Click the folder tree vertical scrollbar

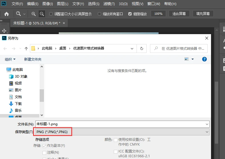(42, 95)
